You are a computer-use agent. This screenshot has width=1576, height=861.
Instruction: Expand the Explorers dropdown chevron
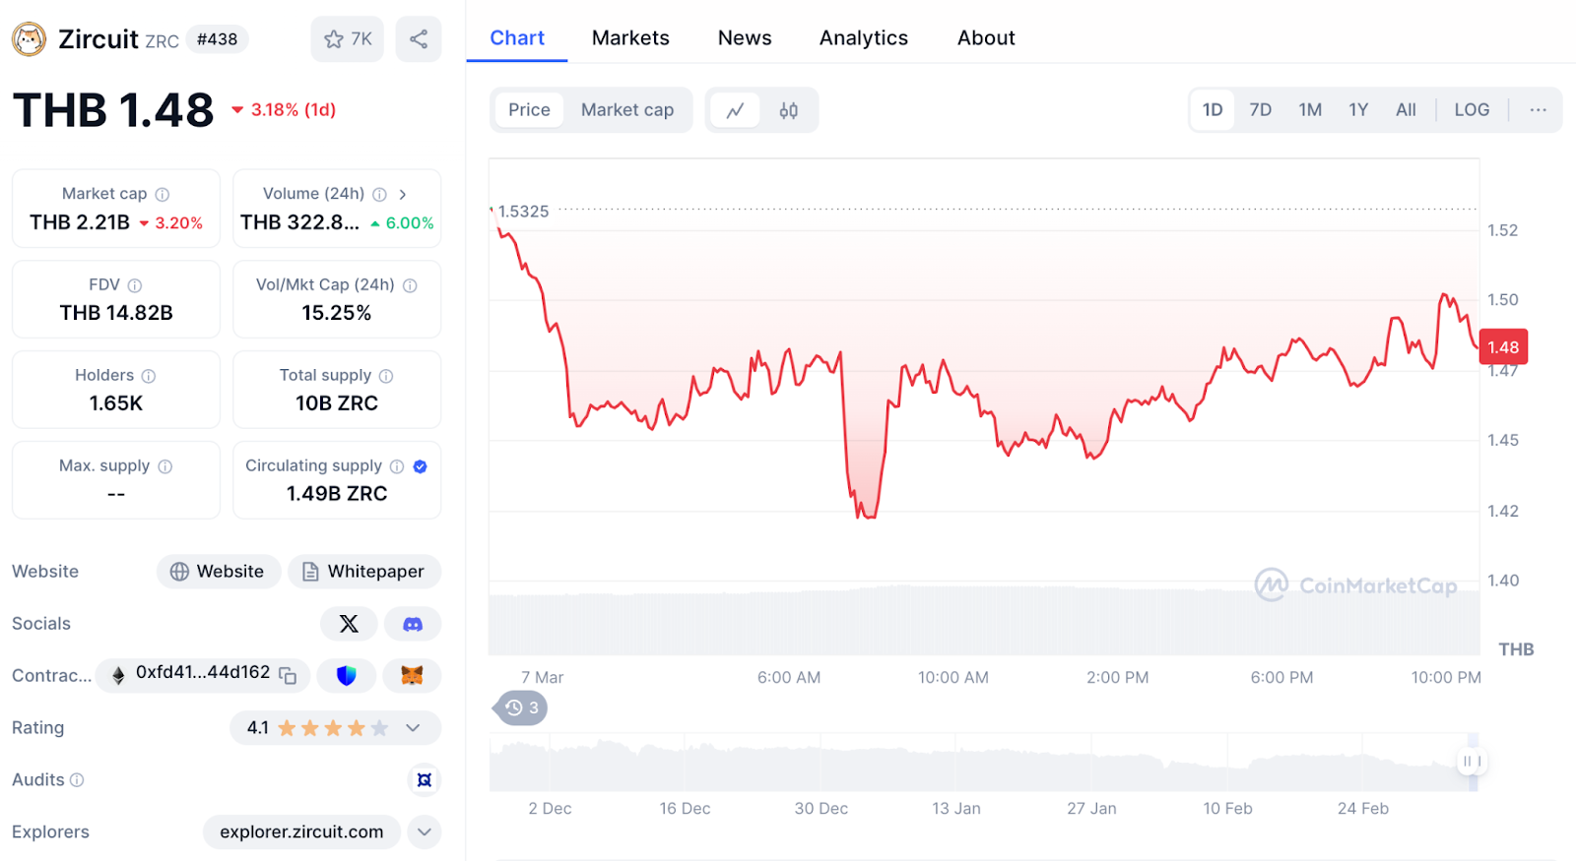tap(424, 832)
